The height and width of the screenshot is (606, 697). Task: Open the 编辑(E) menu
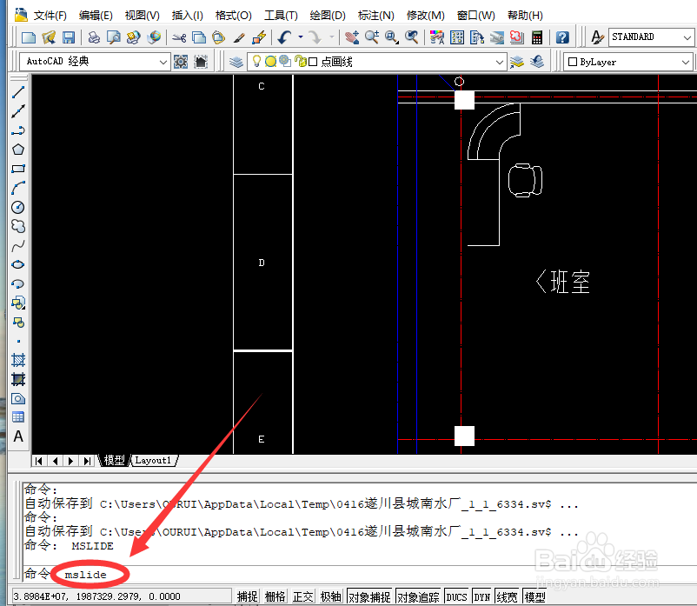[96, 16]
